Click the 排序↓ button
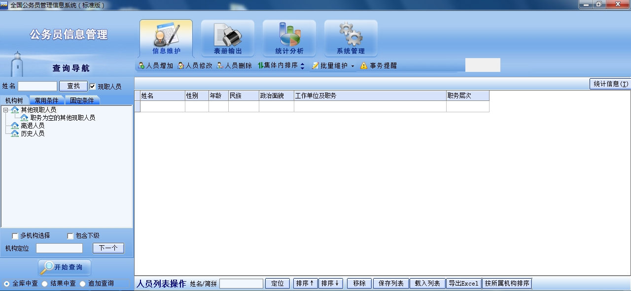Image resolution: width=631 pixels, height=291 pixels. pyautogui.click(x=331, y=284)
